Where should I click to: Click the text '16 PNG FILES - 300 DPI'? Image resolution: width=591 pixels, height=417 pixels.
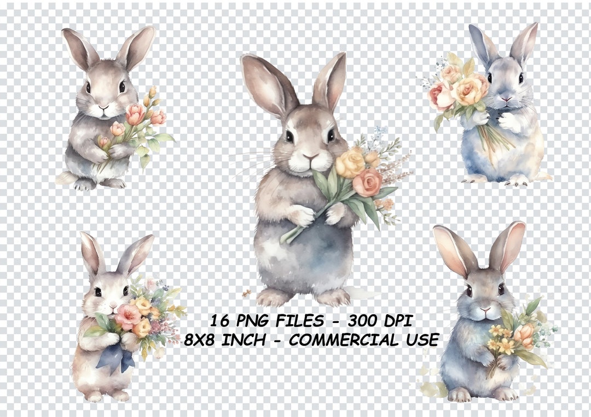tap(311, 321)
